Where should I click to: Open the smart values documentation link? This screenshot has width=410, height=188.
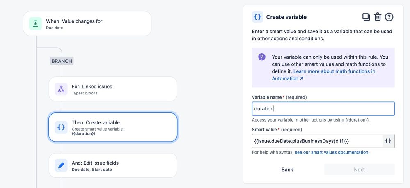(x=332, y=152)
